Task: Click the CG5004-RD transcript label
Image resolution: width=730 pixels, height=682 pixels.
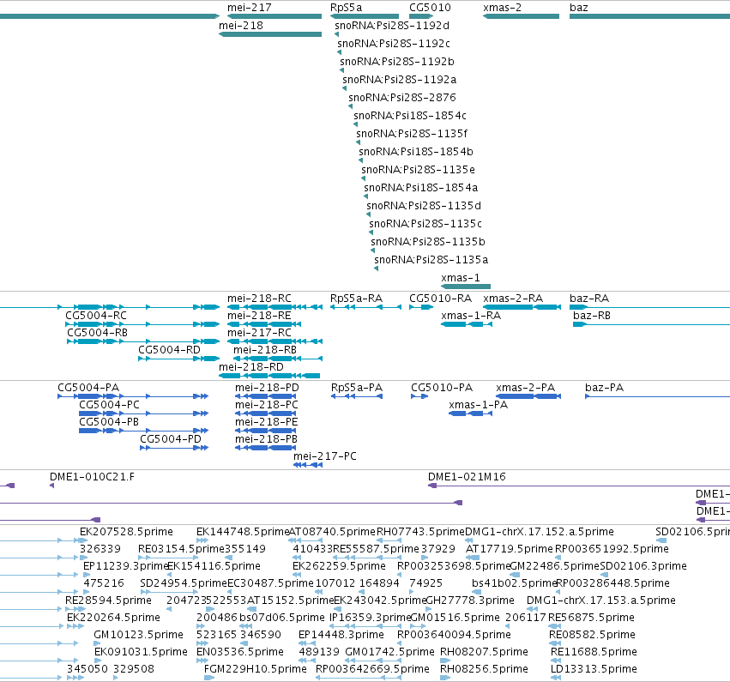Action: click(170, 350)
